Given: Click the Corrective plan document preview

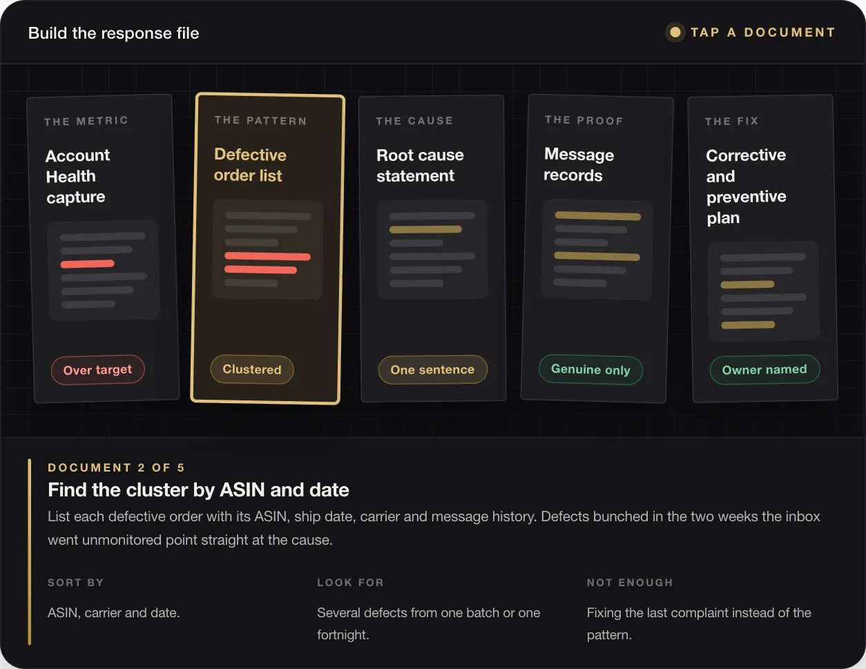Looking at the screenshot, I should coord(763,291).
